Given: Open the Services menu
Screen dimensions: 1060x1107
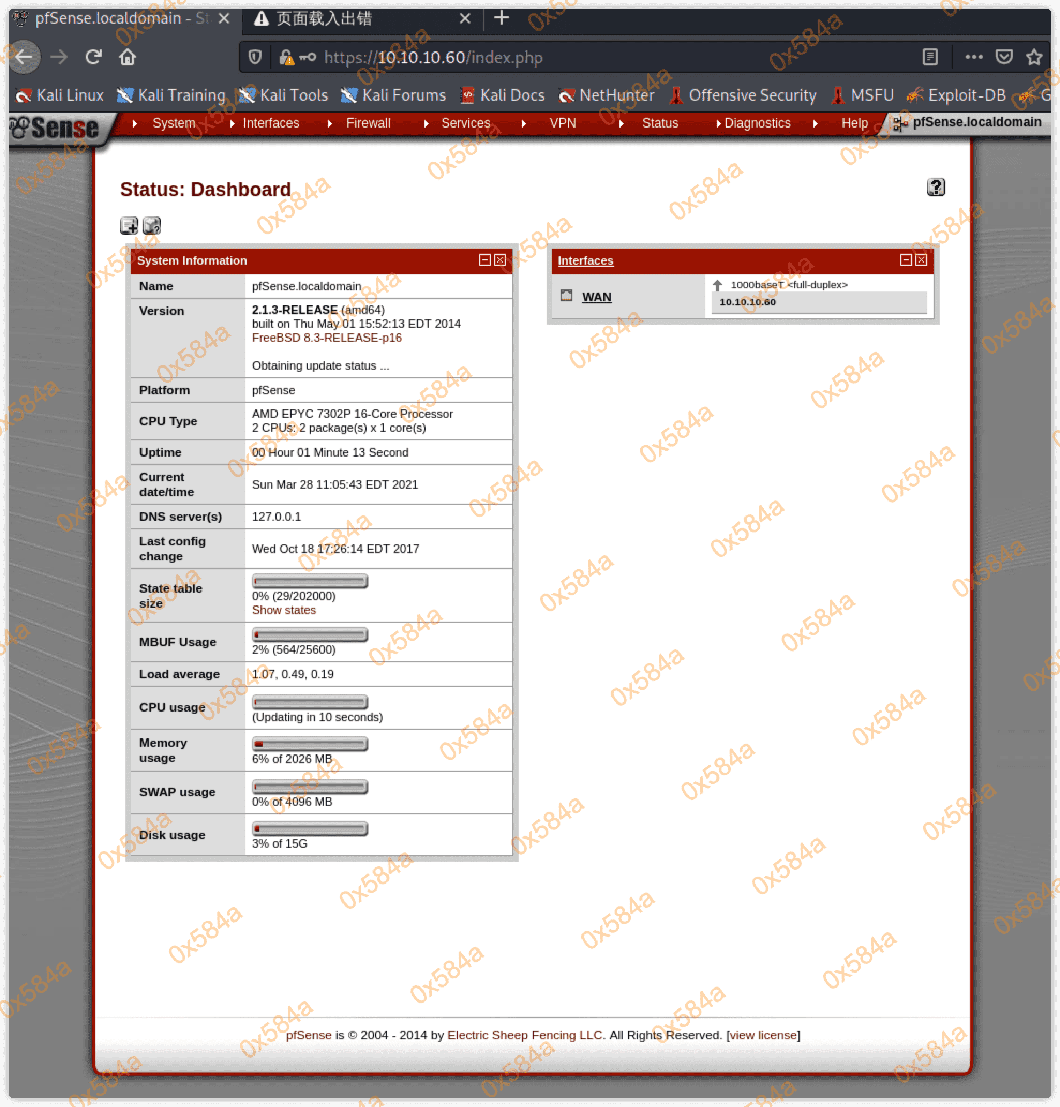Looking at the screenshot, I should [465, 123].
